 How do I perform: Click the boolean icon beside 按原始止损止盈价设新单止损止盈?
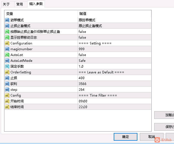click(x=7, y=32)
